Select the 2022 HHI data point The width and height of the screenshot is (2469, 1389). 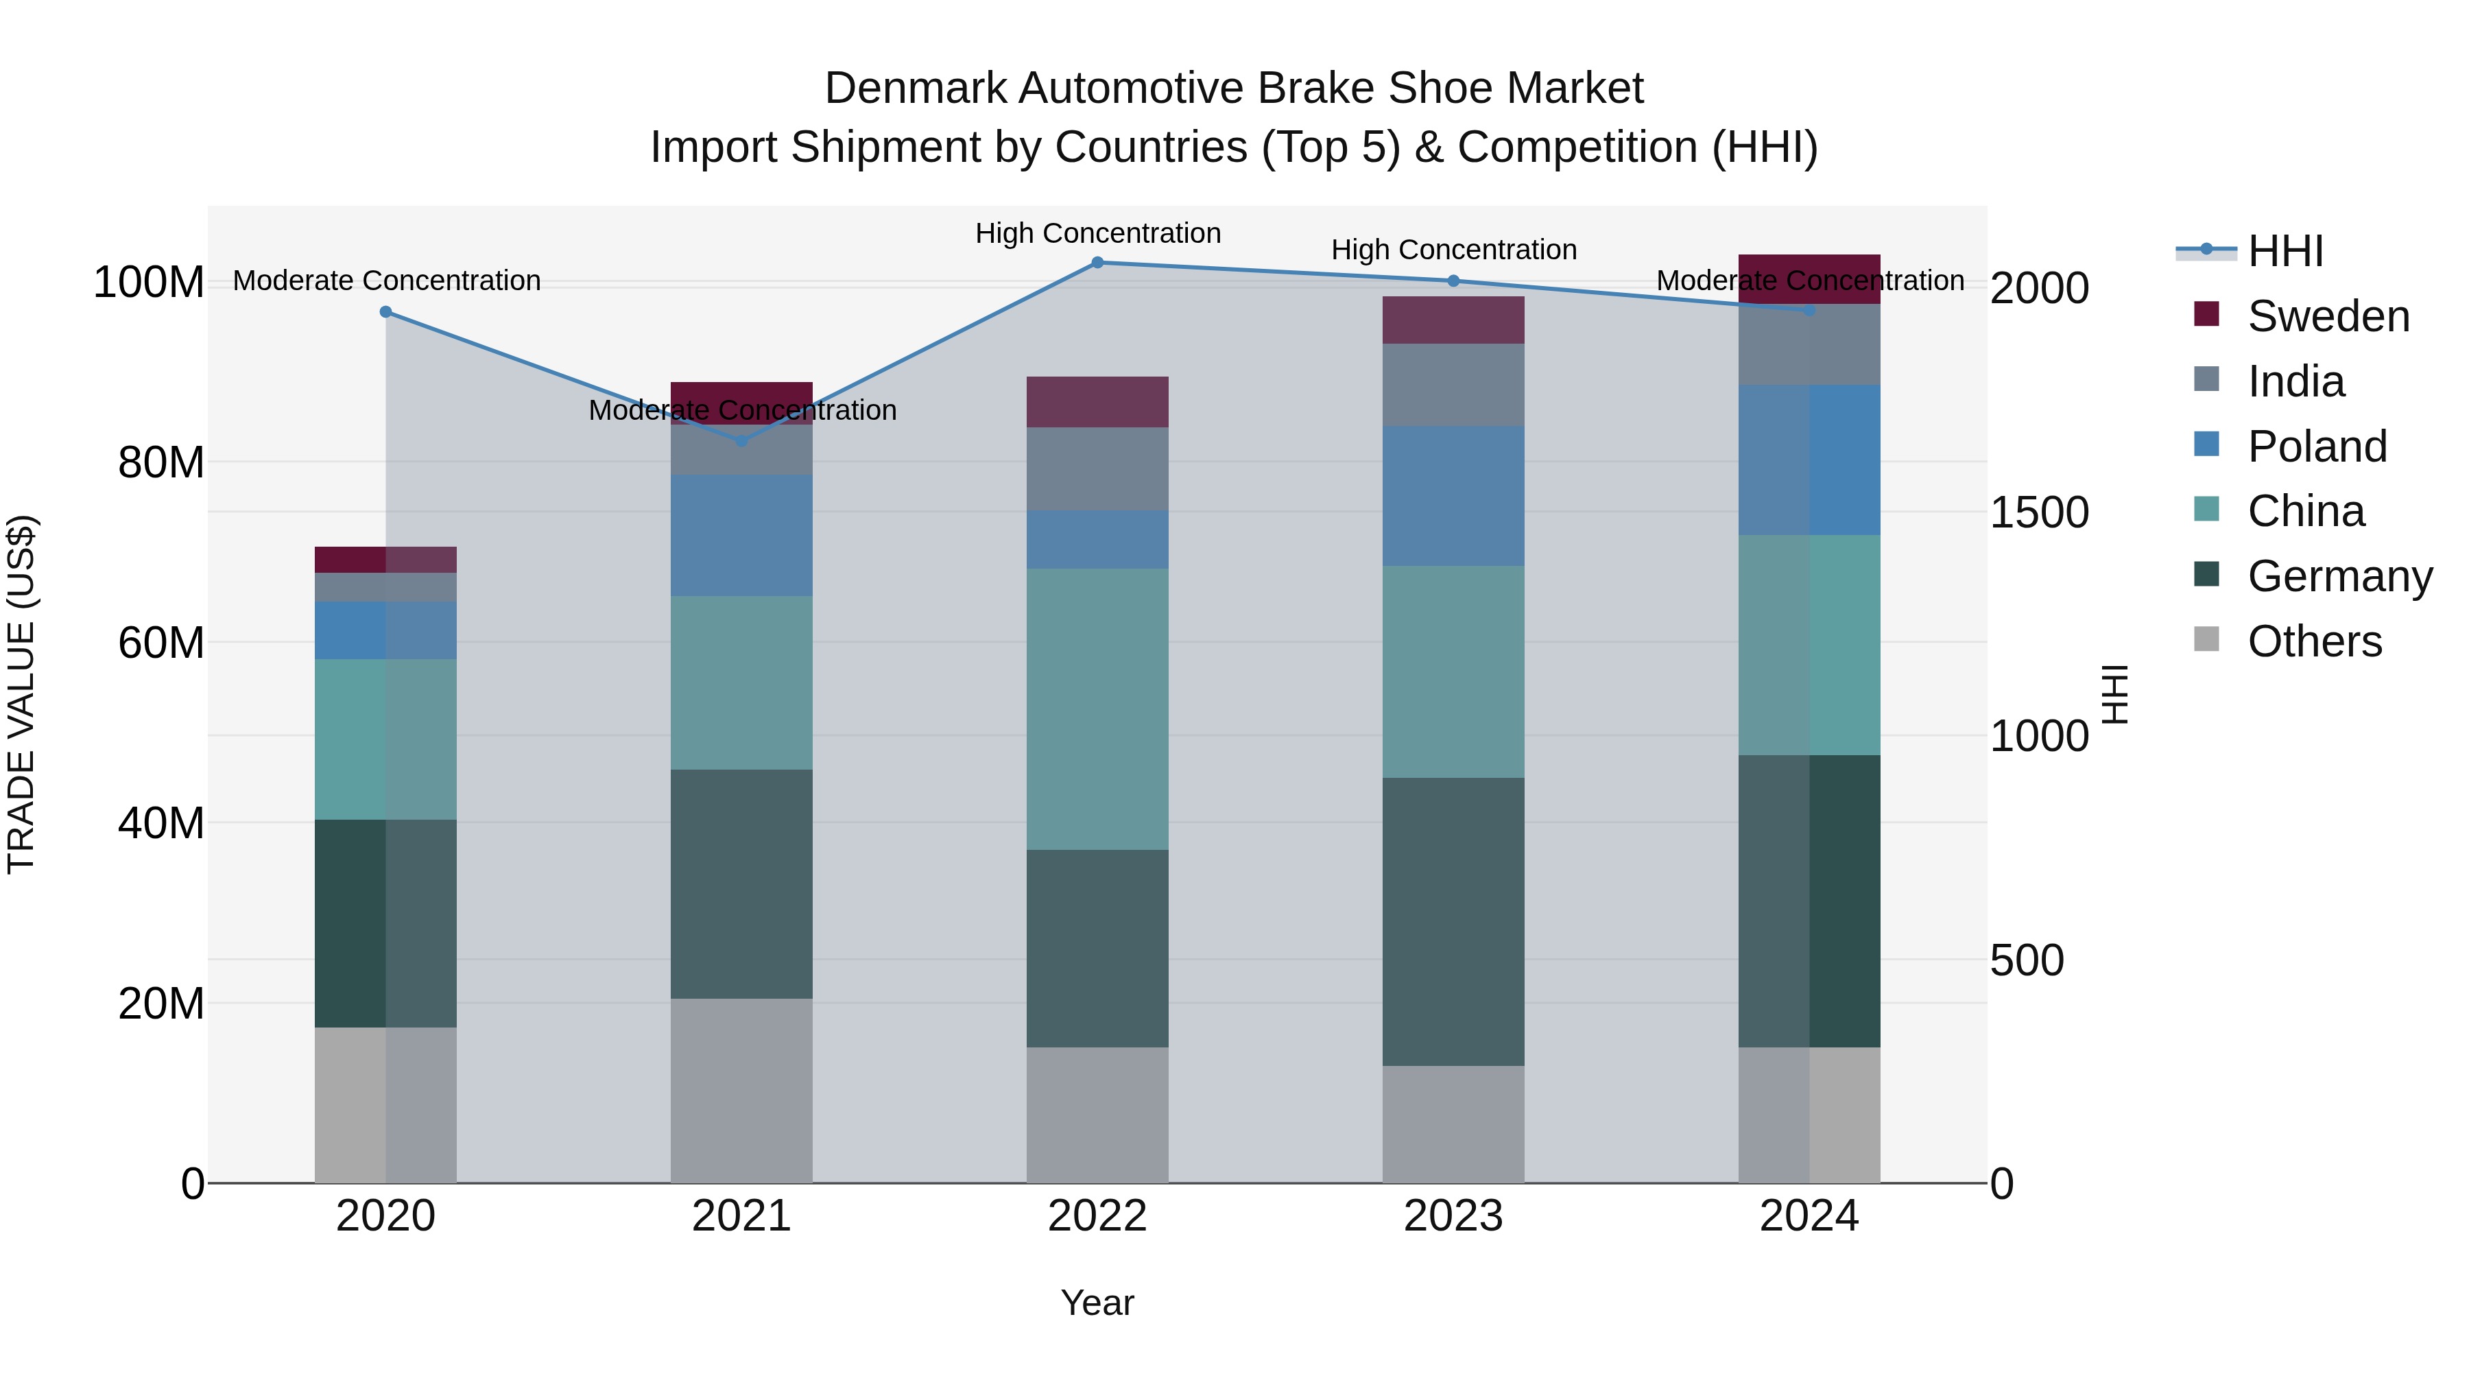(1097, 262)
